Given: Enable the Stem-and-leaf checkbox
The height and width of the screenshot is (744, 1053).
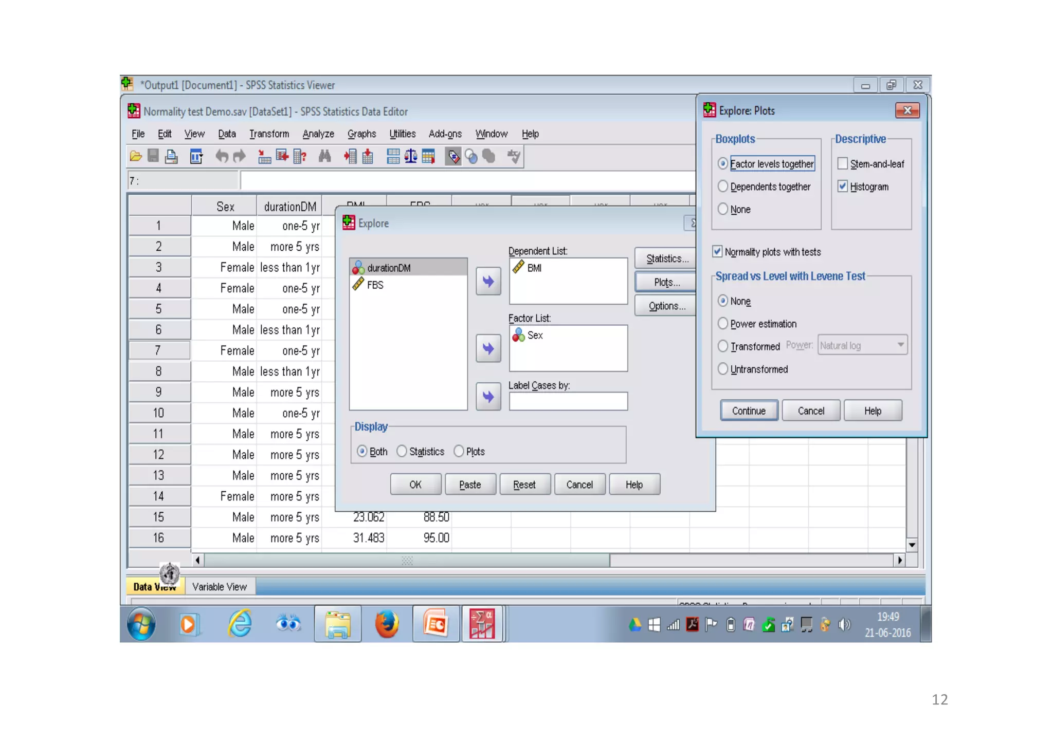Looking at the screenshot, I should click(x=842, y=164).
